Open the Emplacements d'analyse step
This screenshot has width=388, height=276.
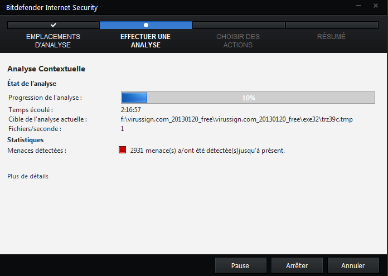point(53,41)
